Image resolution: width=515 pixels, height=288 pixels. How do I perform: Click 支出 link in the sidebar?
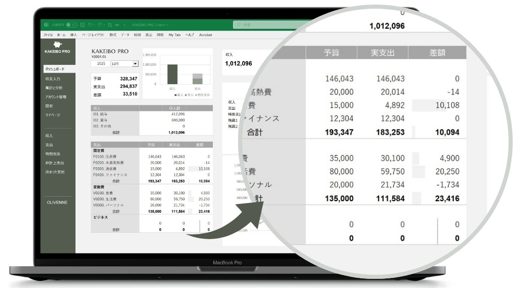(49, 144)
